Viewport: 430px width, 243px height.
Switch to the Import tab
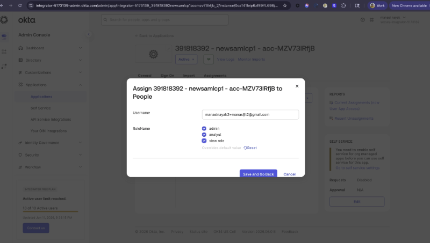pyautogui.click(x=189, y=76)
